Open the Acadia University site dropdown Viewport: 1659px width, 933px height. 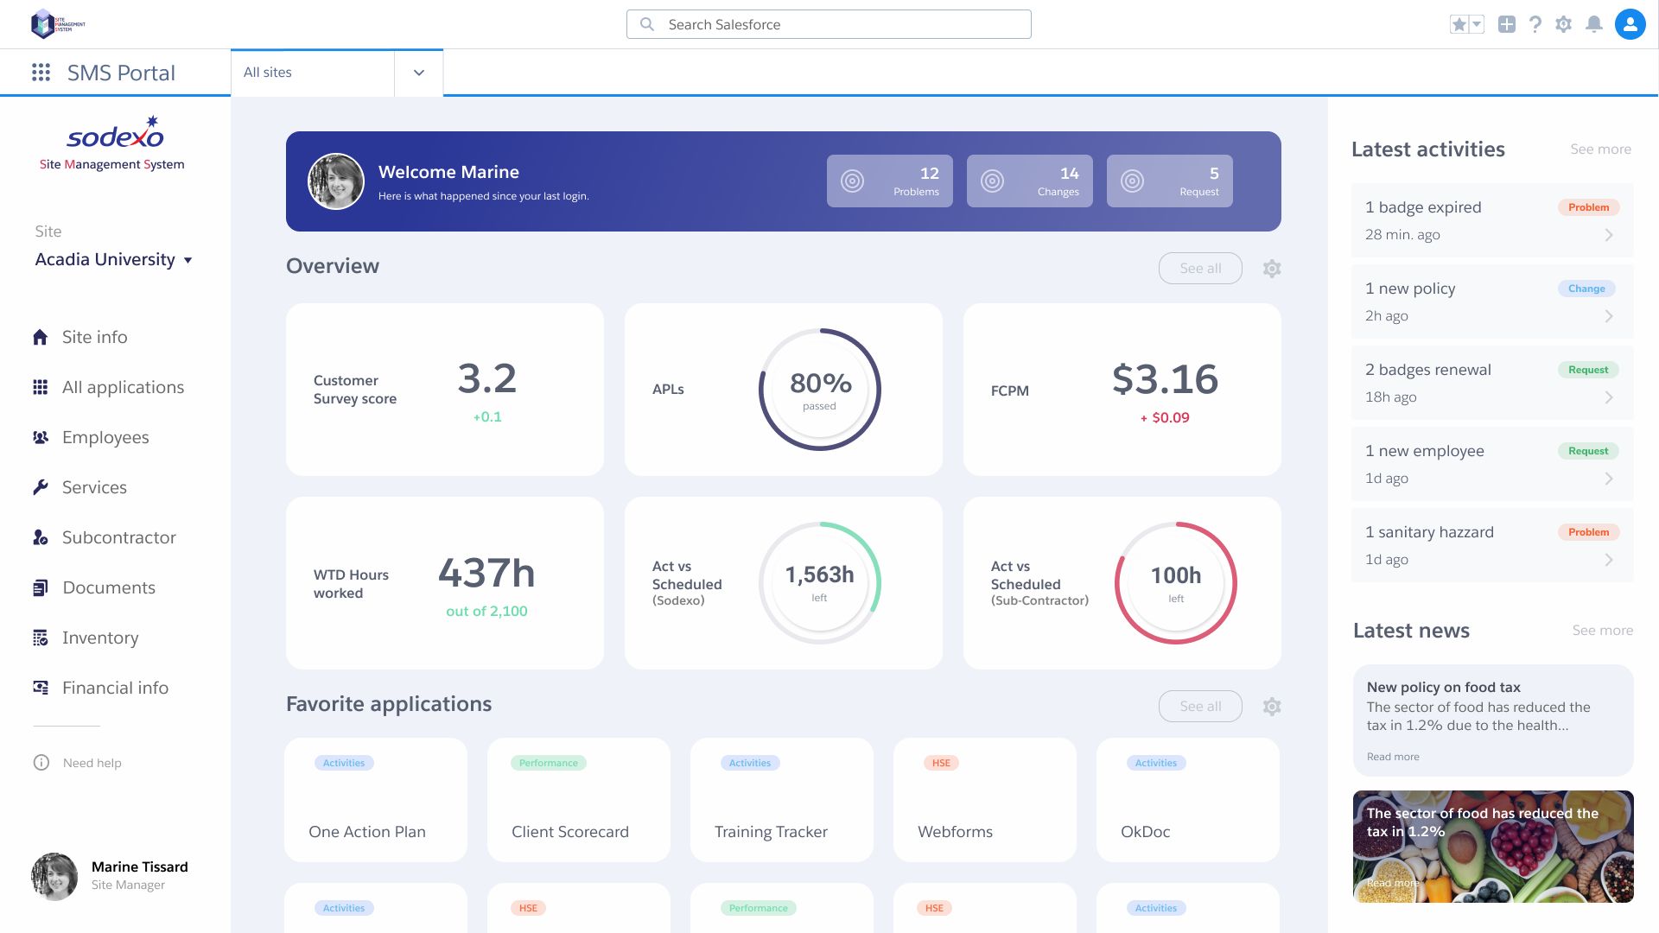pyautogui.click(x=113, y=259)
